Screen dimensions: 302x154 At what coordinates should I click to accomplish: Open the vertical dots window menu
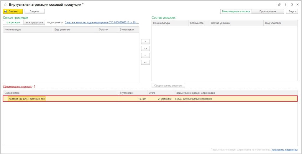(285, 4)
